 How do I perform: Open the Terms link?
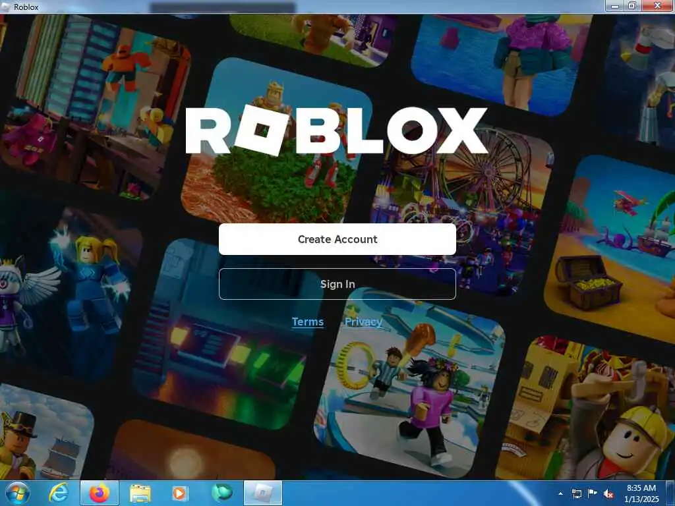[x=307, y=322]
